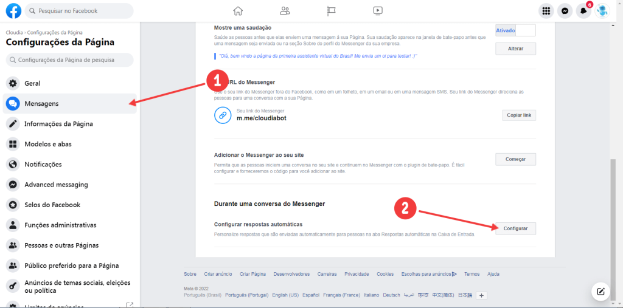Open Modelos e abas settings

click(69, 144)
